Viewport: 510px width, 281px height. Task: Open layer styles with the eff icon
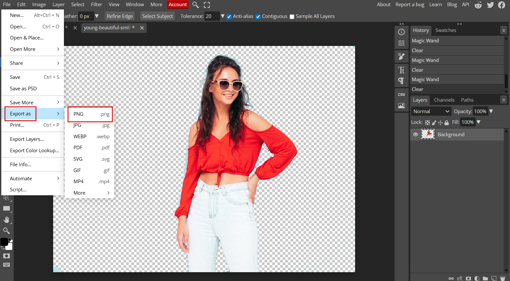460,278
